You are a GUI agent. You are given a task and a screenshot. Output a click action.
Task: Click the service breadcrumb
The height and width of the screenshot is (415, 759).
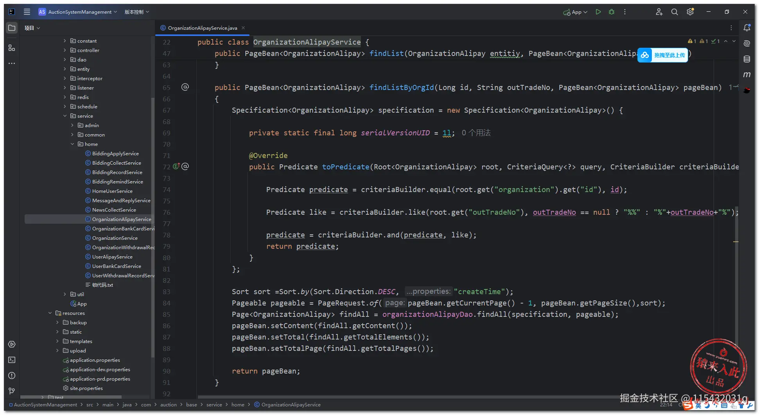[x=214, y=405]
